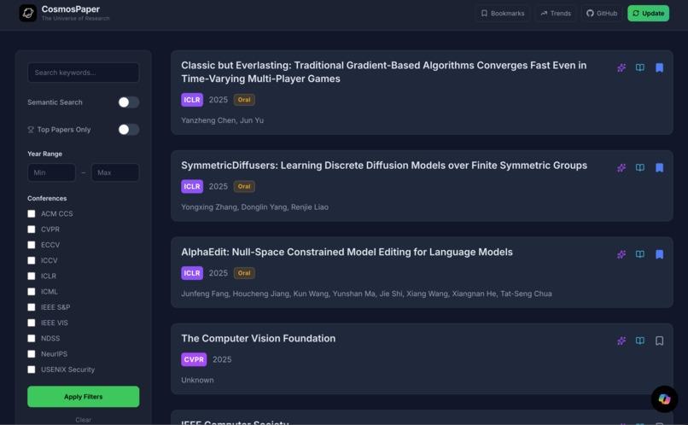Toggle bookmark icon on AlphaEdit paper

coord(659,254)
